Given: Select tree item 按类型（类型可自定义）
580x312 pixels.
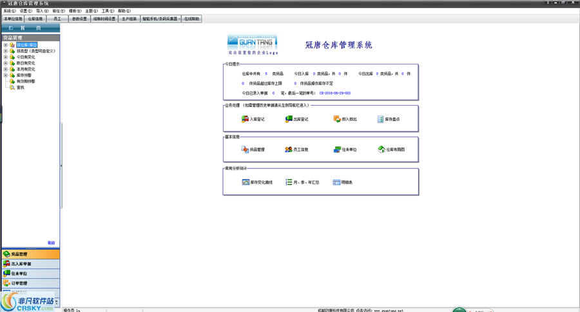Looking at the screenshot, I should pyautogui.click(x=36, y=51).
